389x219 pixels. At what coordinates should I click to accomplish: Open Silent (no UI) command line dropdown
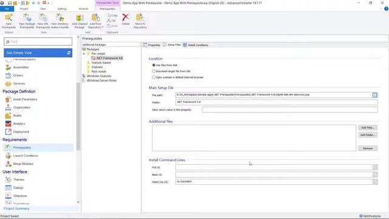pos(375,182)
